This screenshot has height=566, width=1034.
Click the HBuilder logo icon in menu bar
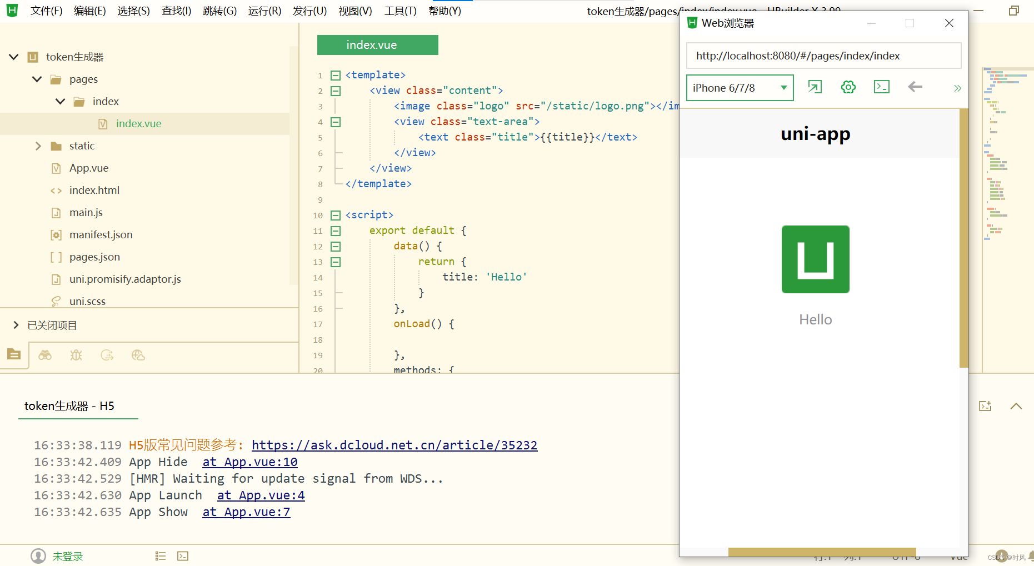pos(12,11)
